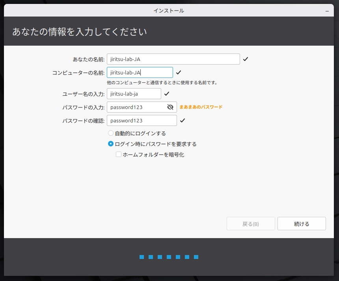Click the まあまあのパスワード strength label
339x281 pixels.
point(201,107)
